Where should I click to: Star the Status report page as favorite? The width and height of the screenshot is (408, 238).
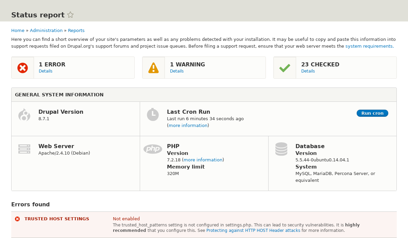pos(70,15)
